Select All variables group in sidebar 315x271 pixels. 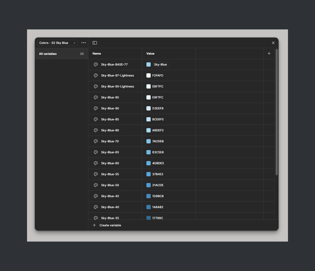tap(61, 54)
